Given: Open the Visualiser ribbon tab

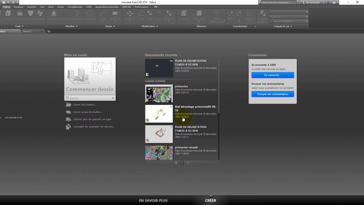Looking at the screenshot, I should [x=18, y=7].
